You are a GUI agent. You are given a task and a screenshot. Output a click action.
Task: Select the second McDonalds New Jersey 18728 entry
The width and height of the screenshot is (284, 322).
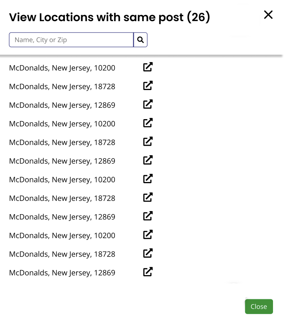pos(62,87)
